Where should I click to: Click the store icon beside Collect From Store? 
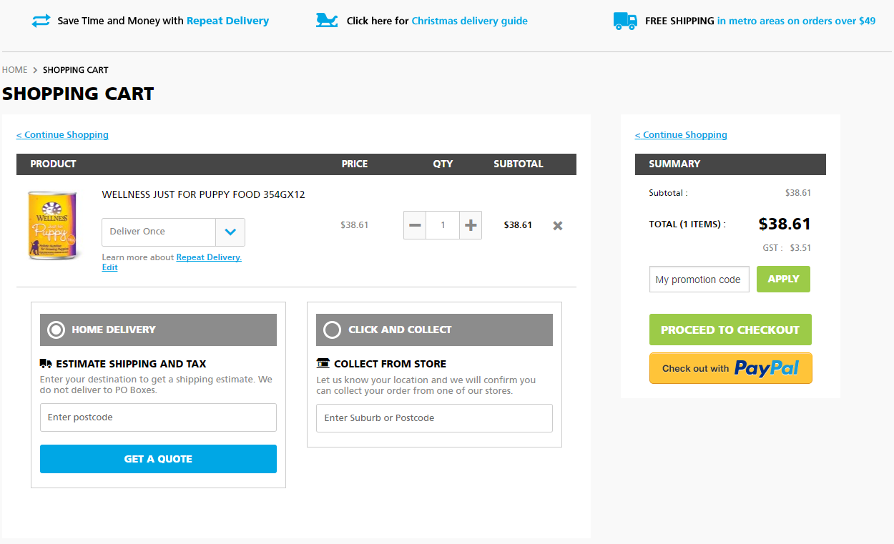323,364
